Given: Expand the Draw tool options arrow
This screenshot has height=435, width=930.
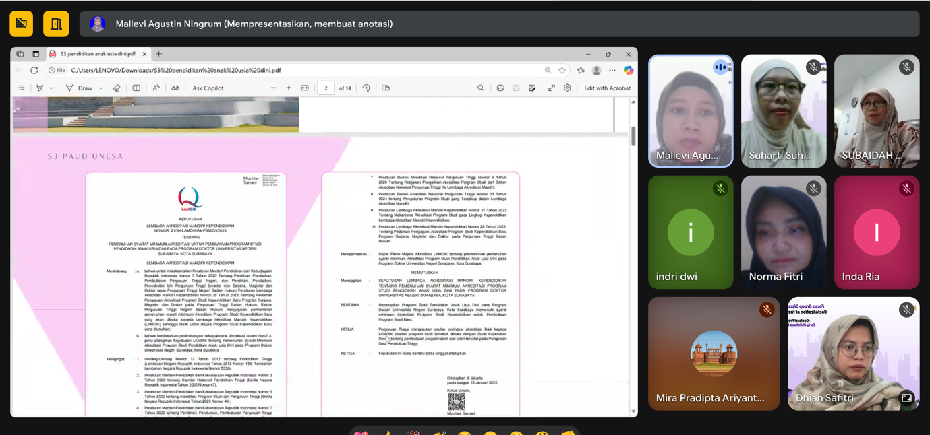Looking at the screenshot, I should [101, 88].
